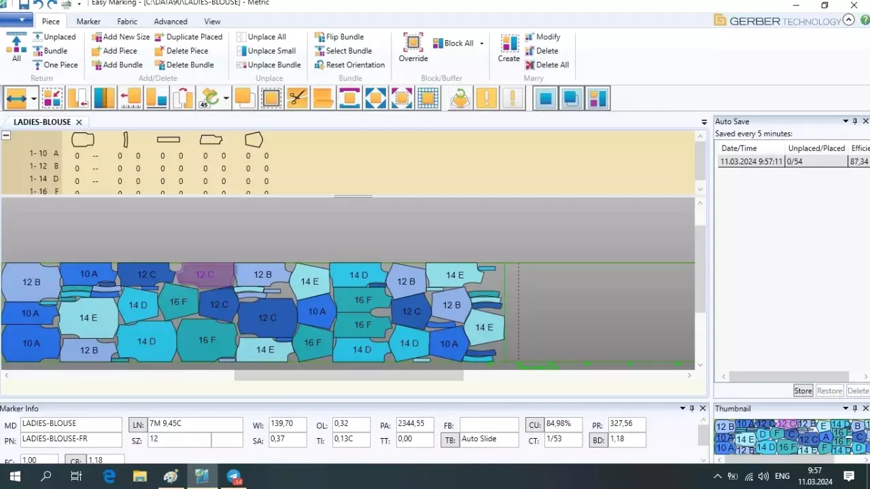
Task: Click the rotate 45 degrees tool icon
Action: [x=209, y=98]
